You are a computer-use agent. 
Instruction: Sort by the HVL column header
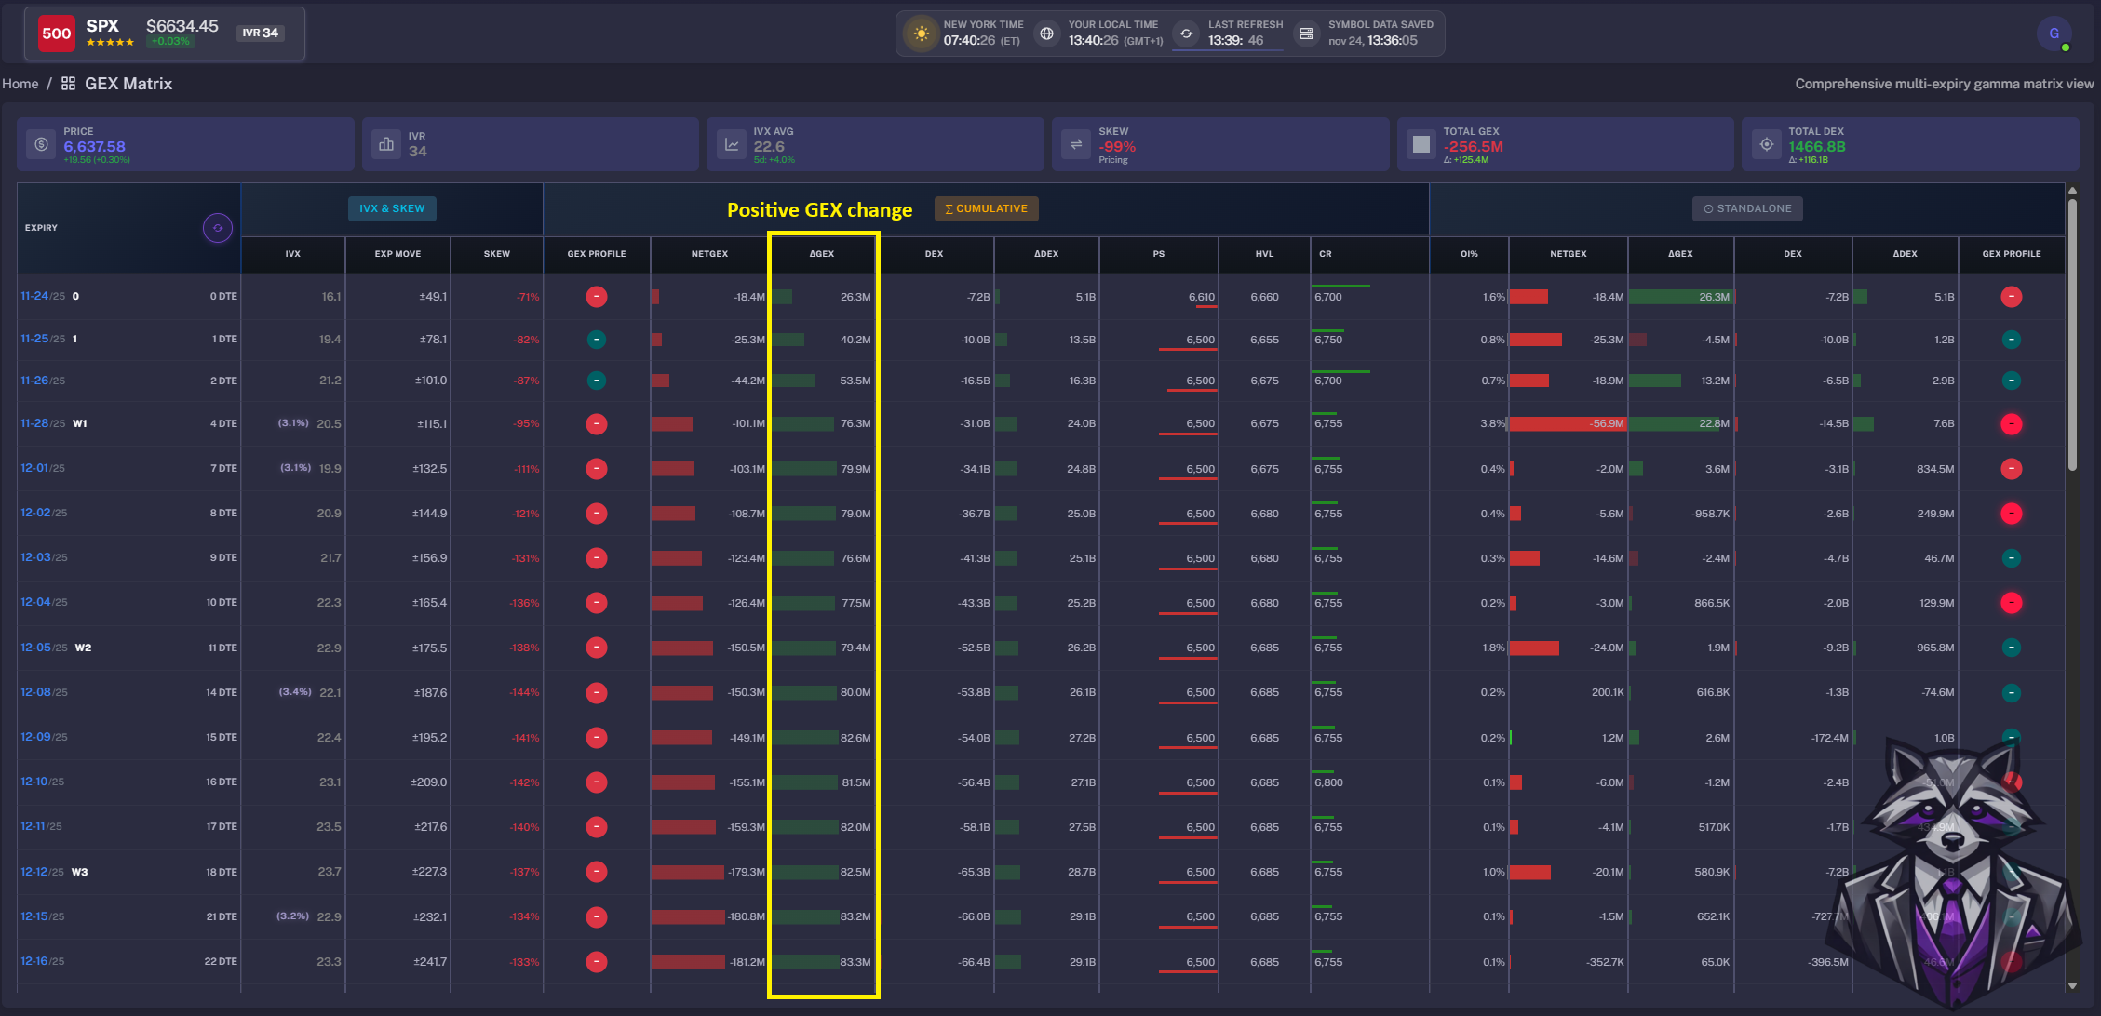[1264, 253]
